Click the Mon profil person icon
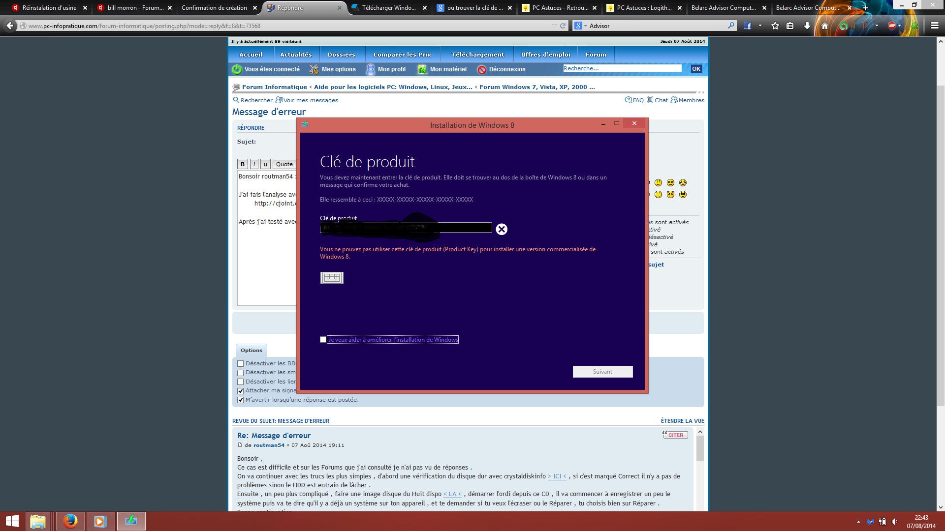 coord(370,69)
